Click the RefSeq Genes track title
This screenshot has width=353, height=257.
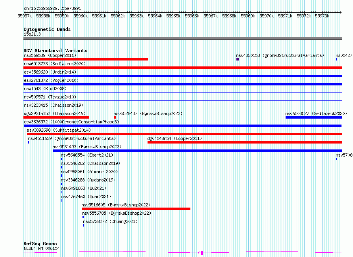(x=40, y=244)
